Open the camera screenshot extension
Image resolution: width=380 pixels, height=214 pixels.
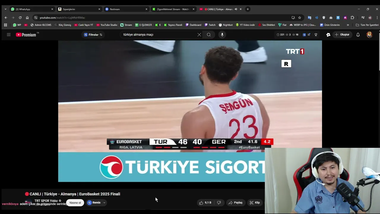pos(331,18)
